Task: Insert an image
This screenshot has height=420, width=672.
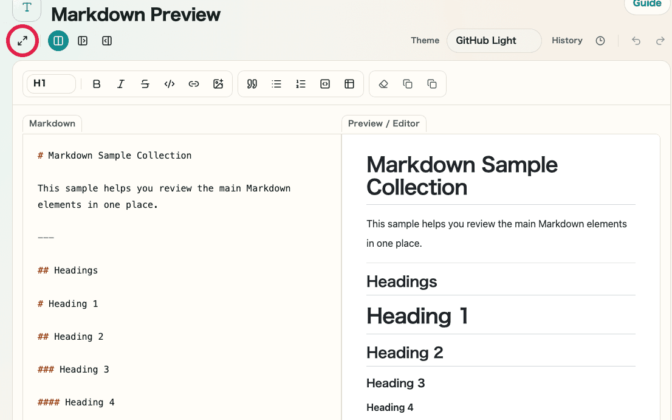Action: (218, 83)
